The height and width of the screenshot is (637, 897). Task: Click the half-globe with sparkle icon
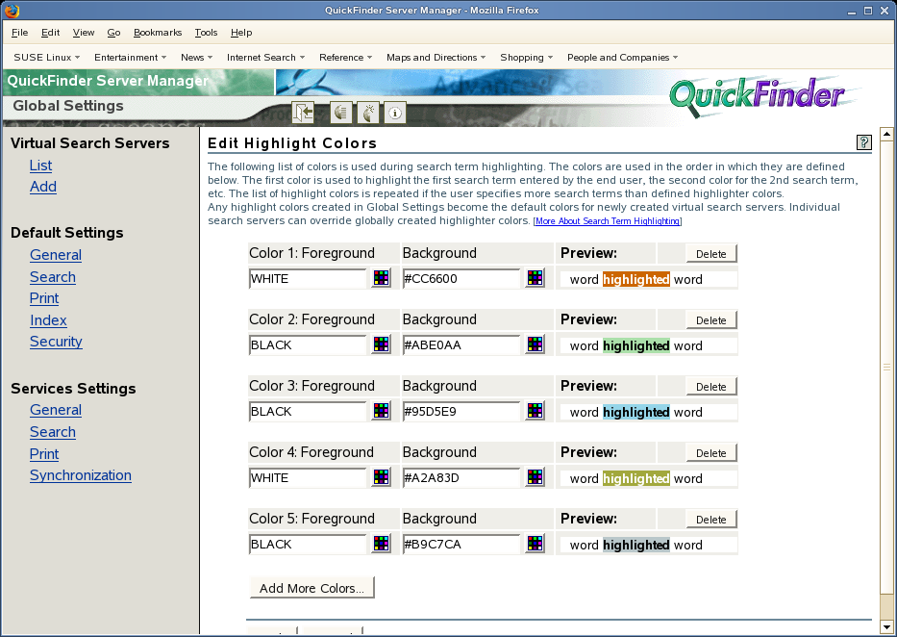[368, 113]
